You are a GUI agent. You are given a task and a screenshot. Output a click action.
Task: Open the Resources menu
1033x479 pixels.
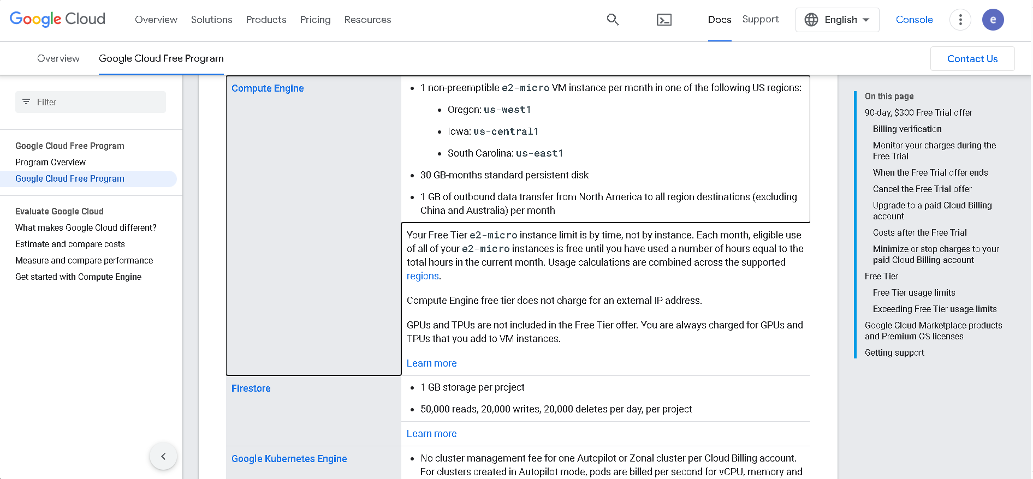pos(368,20)
